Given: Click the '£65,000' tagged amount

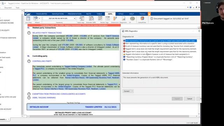Looking at the screenshot, I should [x=69, y=36].
